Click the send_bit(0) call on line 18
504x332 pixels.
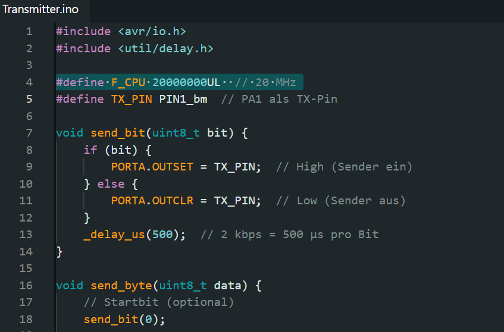pos(124,319)
